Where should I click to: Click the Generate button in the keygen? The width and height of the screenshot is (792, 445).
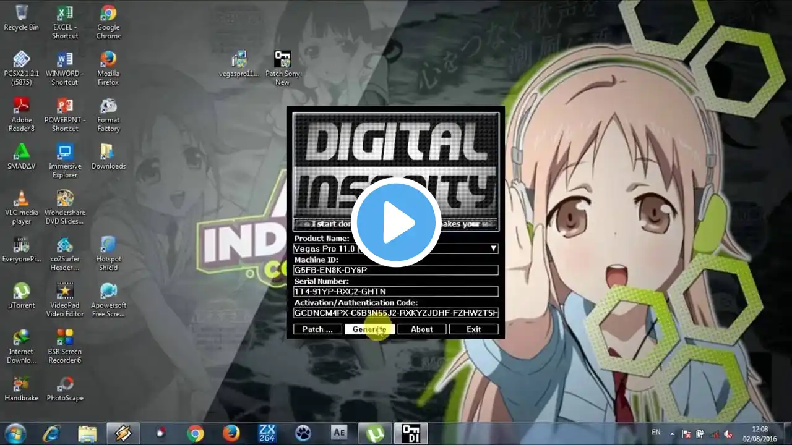coord(369,329)
